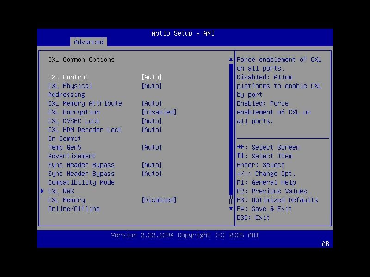Click the AB indicator in footer

click(326, 244)
